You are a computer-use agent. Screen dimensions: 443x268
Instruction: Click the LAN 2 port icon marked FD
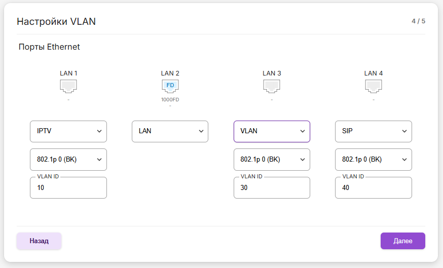170,86
